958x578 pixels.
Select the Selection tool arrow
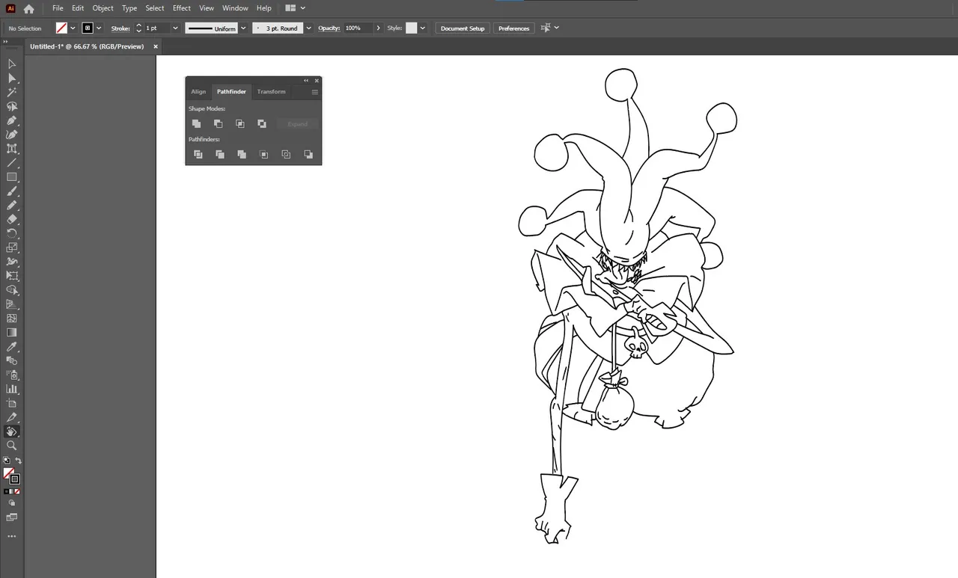pos(12,64)
